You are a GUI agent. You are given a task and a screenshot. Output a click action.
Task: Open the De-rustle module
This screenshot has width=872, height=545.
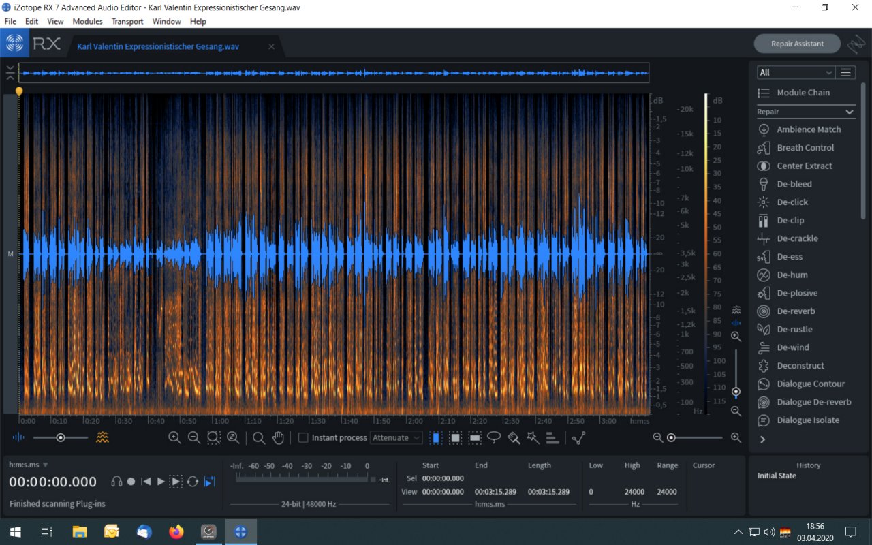785,330
